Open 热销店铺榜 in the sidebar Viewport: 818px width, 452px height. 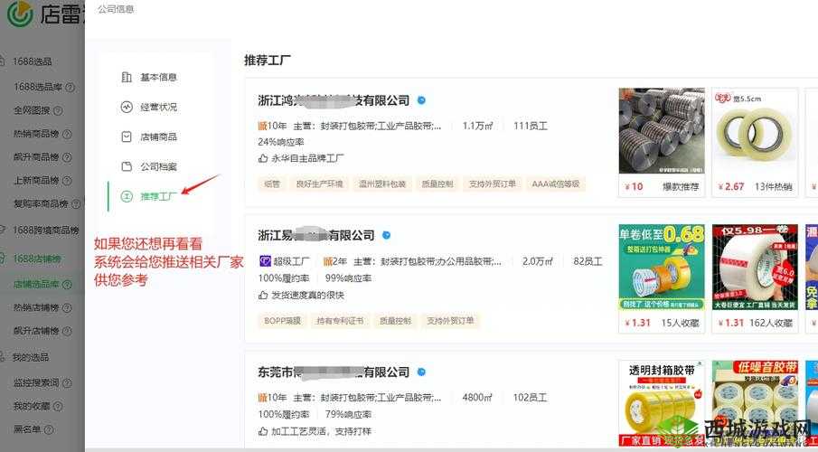pyautogui.click(x=36, y=308)
